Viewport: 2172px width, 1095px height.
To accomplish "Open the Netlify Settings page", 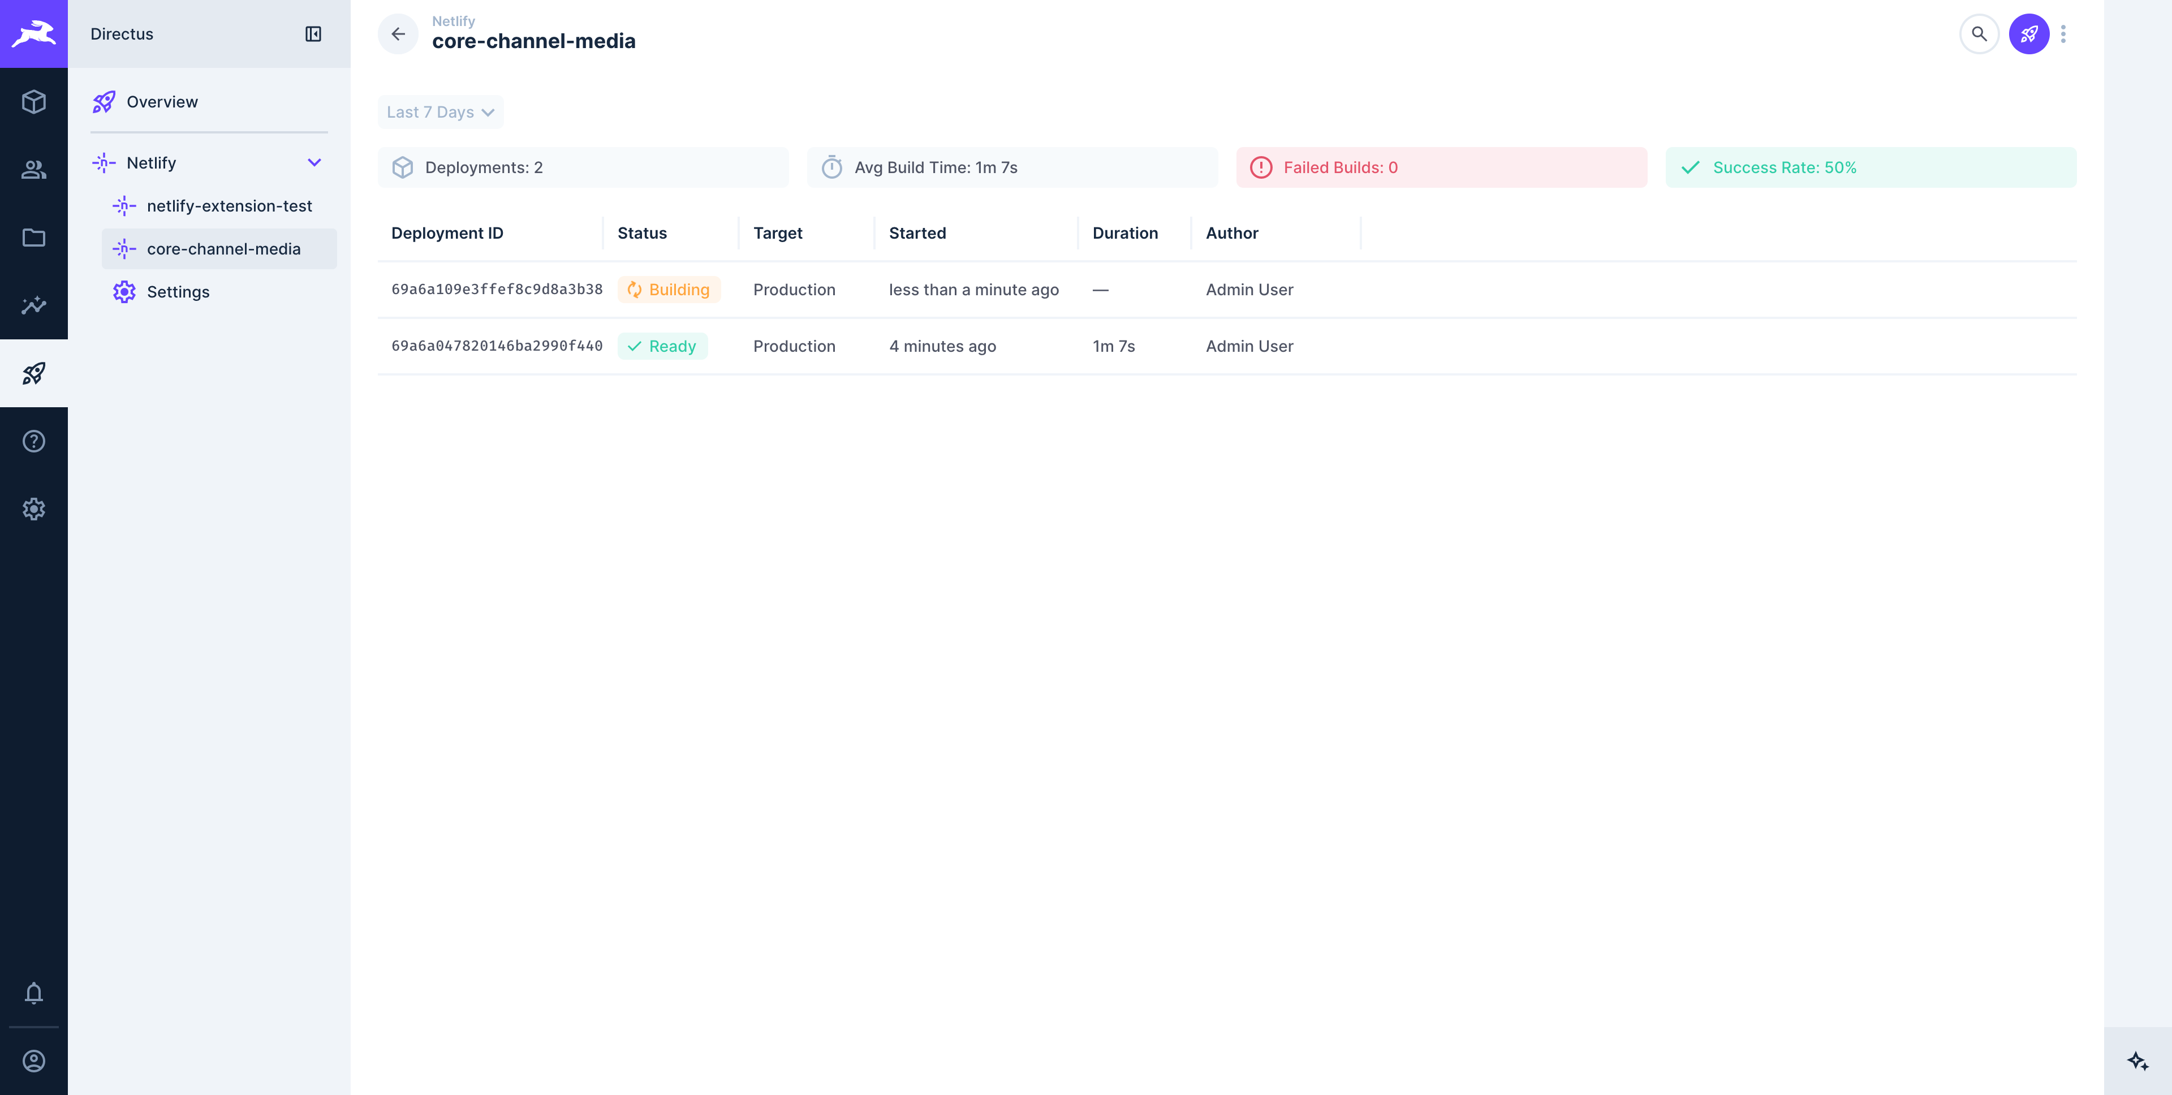I will (178, 292).
